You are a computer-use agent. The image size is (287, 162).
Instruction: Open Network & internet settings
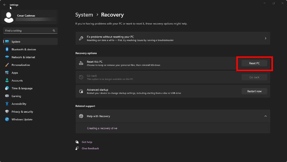(x=30, y=57)
